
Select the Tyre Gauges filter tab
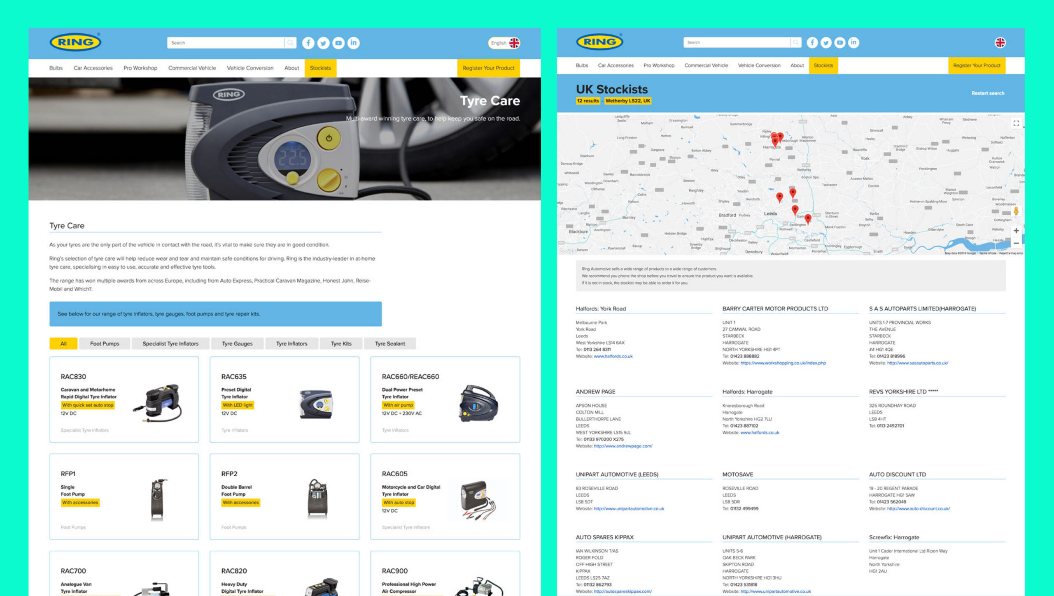(x=237, y=343)
